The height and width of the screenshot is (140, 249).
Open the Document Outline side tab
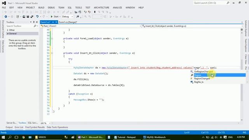coord(3,29)
